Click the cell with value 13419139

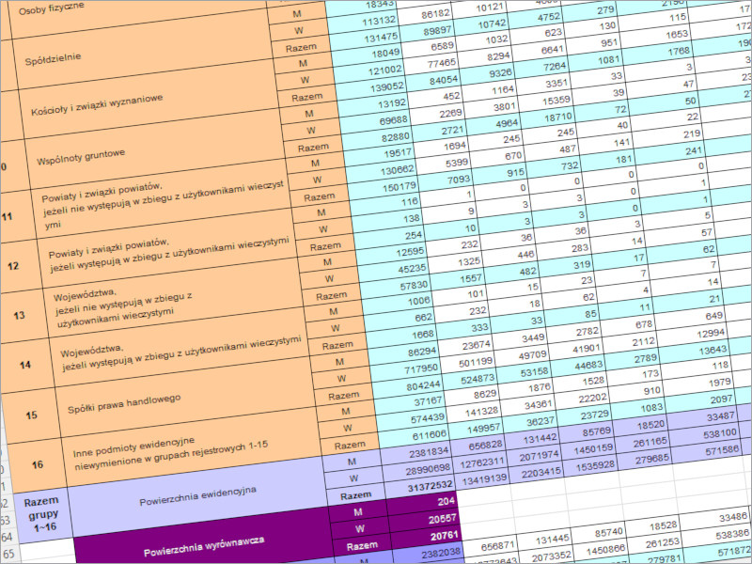tap(482, 478)
